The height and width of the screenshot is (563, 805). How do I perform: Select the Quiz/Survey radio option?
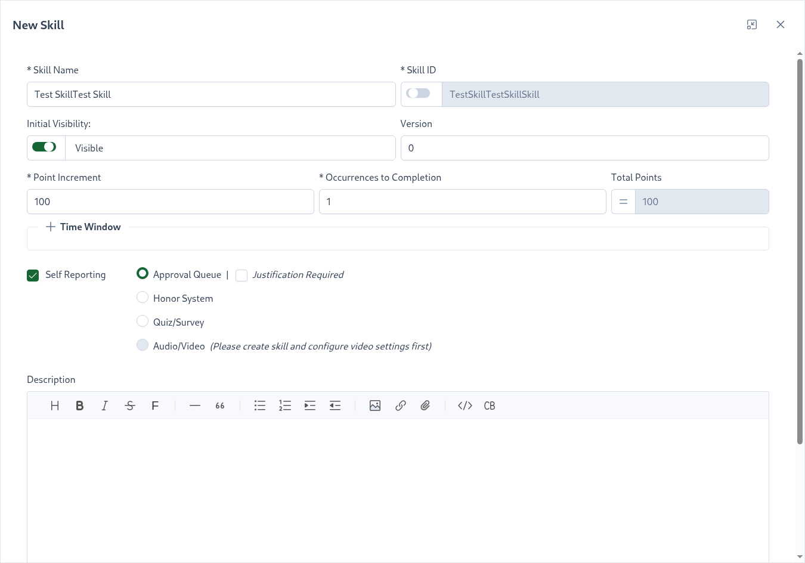coord(143,321)
